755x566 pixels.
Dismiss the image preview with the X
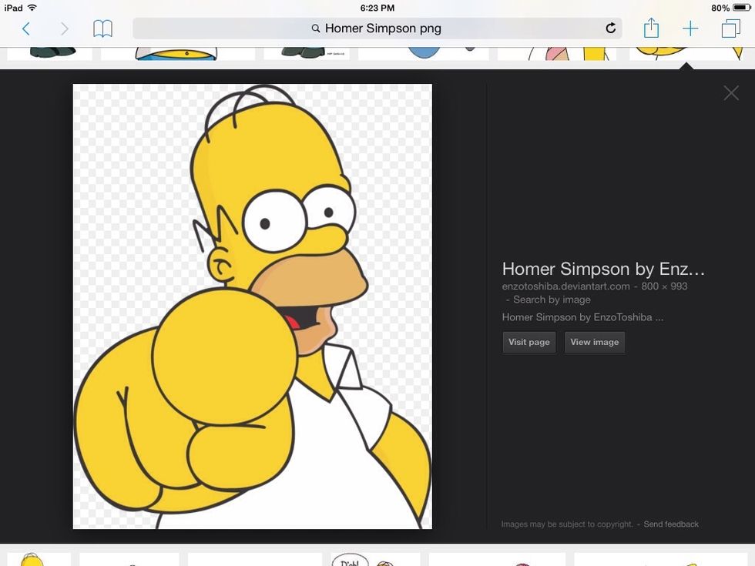click(x=730, y=92)
